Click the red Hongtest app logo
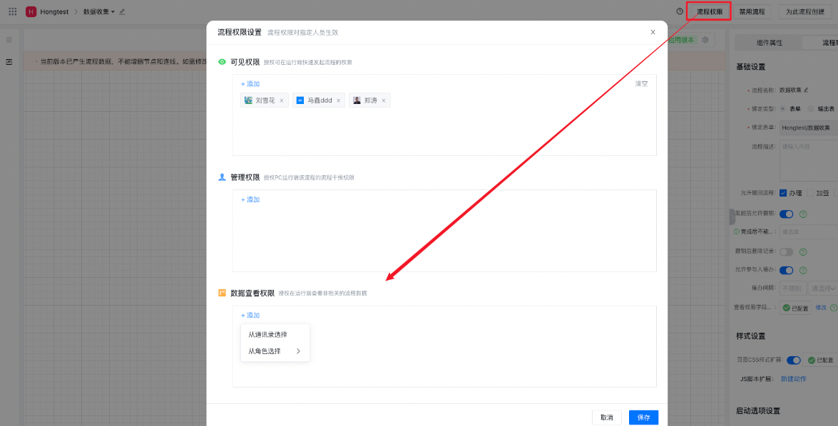The height and width of the screenshot is (426, 838). (x=31, y=11)
